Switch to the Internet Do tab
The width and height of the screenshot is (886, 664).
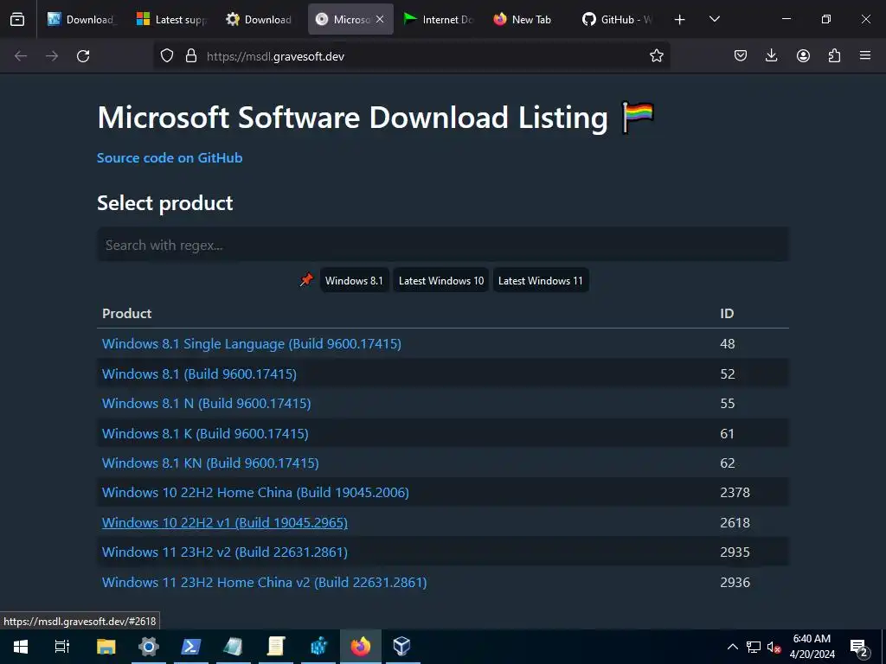point(440,19)
